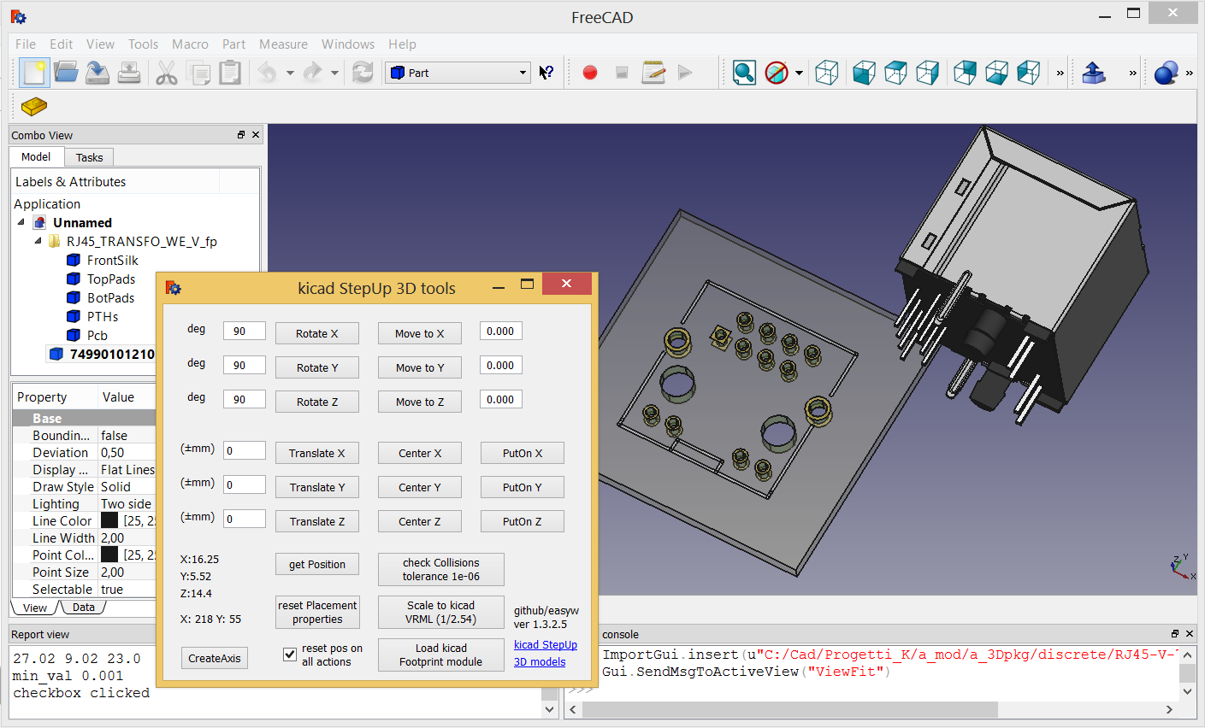The image size is (1205, 728).
Task: Collapse the RJ45_TRANSFO_WE_V_fp group
Action: [38, 241]
